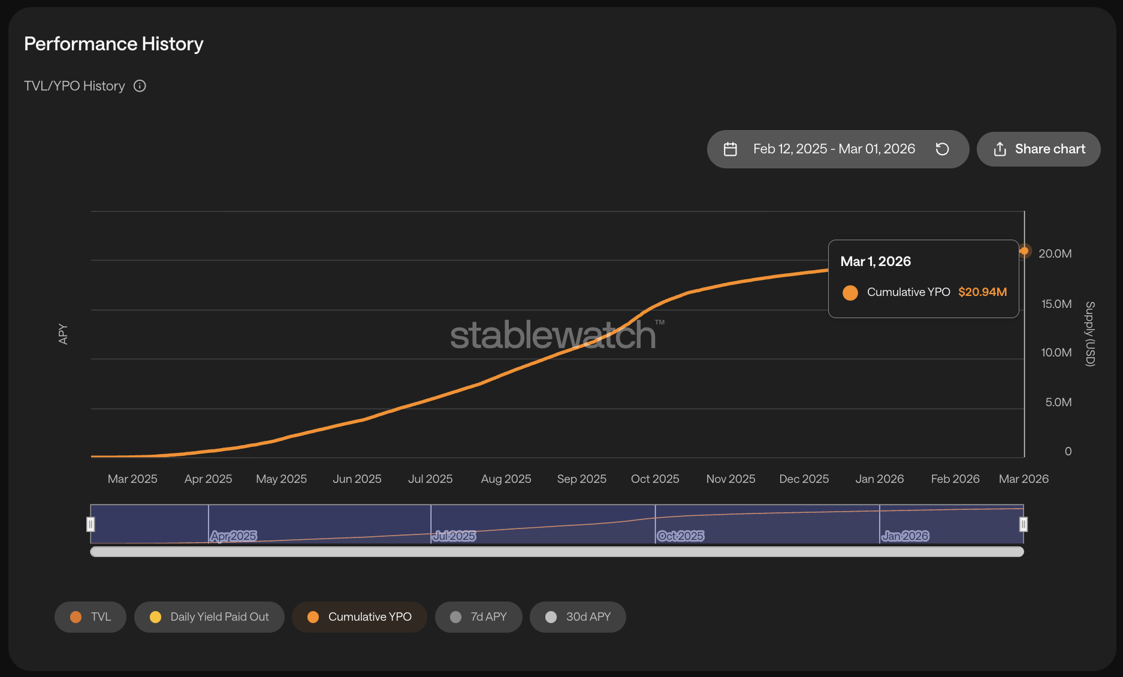The image size is (1123, 677).
Task: Click the info icon beside TVL/YPO History
Action: [140, 86]
